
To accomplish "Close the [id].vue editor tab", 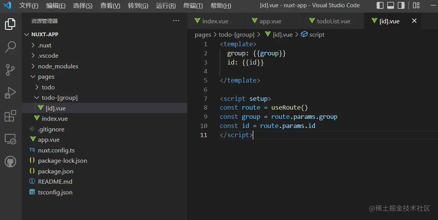I will (414, 21).
